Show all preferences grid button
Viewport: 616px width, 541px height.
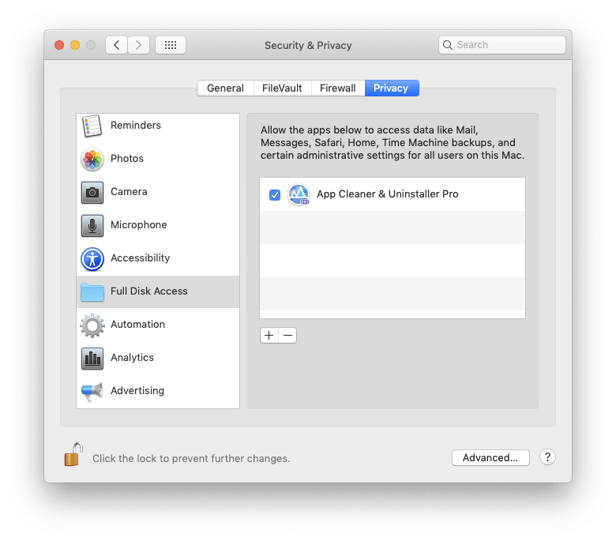click(x=171, y=45)
